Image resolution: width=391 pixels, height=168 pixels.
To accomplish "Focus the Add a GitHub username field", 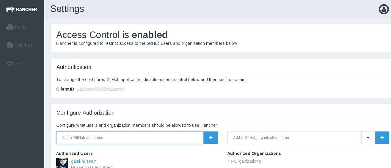I will coord(130,138).
